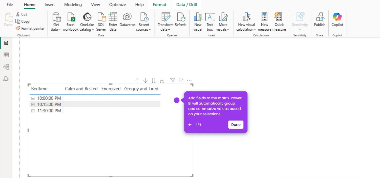Viewport: 380px width, 178px height.
Task: Click the Bedtime column header
Action: (39, 89)
